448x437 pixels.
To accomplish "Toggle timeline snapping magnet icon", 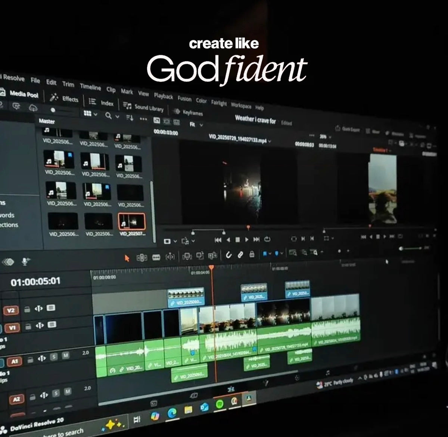I will point(228,255).
